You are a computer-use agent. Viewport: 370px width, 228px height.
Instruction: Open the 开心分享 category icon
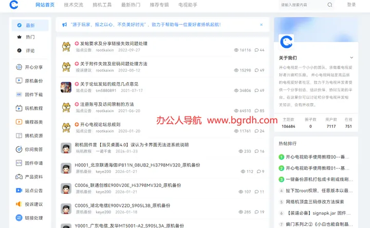click(x=19, y=67)
